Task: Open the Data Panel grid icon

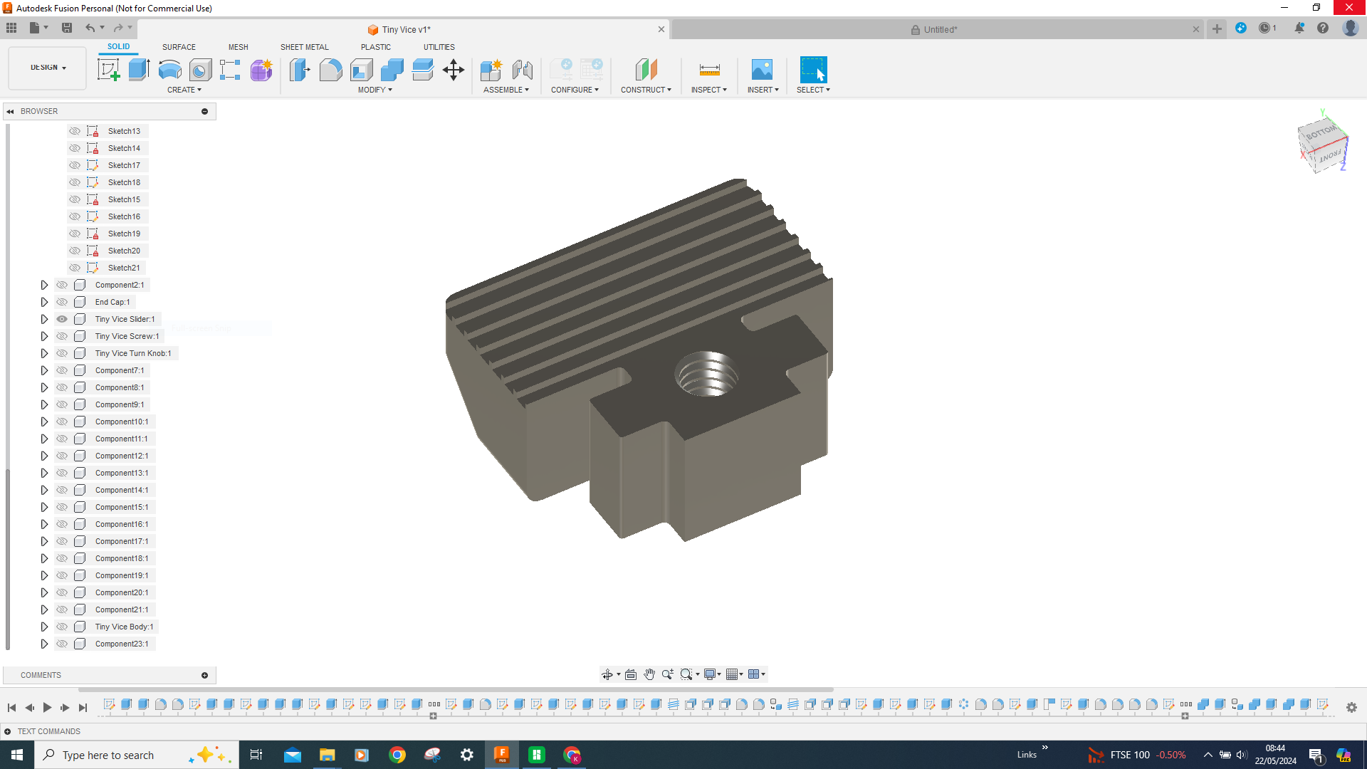Action: pos(11,28)
